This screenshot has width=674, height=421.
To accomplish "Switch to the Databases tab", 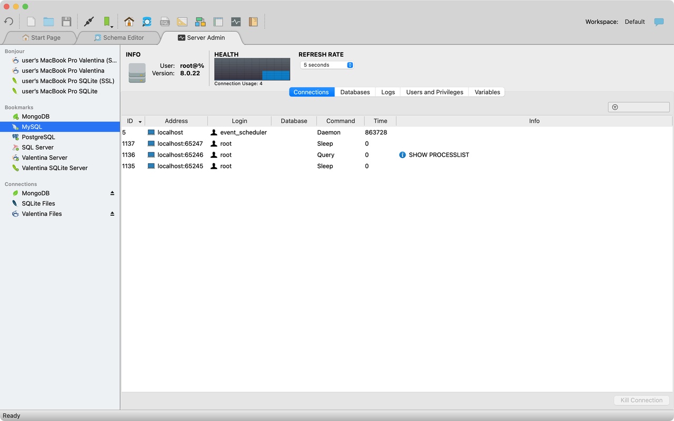I will 355,92.
